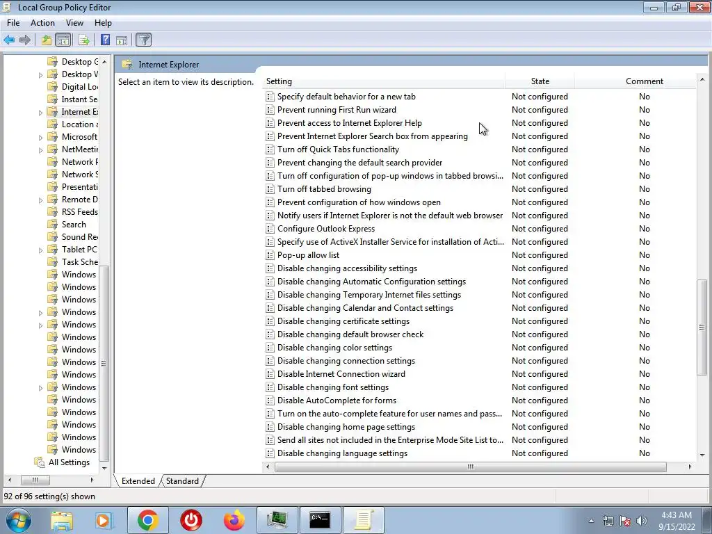
Task: Switch to the Extended tab
Action: [x=138, y=481]
